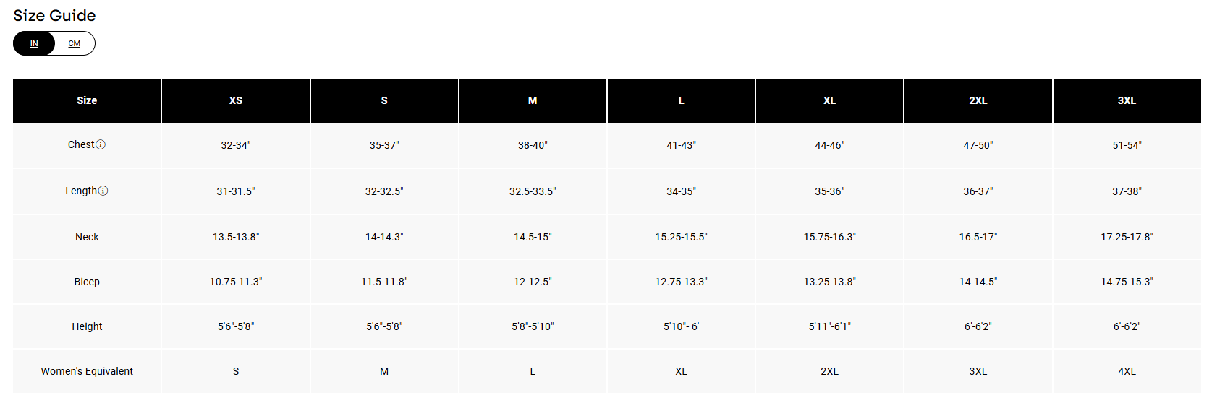
Task: Click the Size Guide heading
Action: (54, 15)
